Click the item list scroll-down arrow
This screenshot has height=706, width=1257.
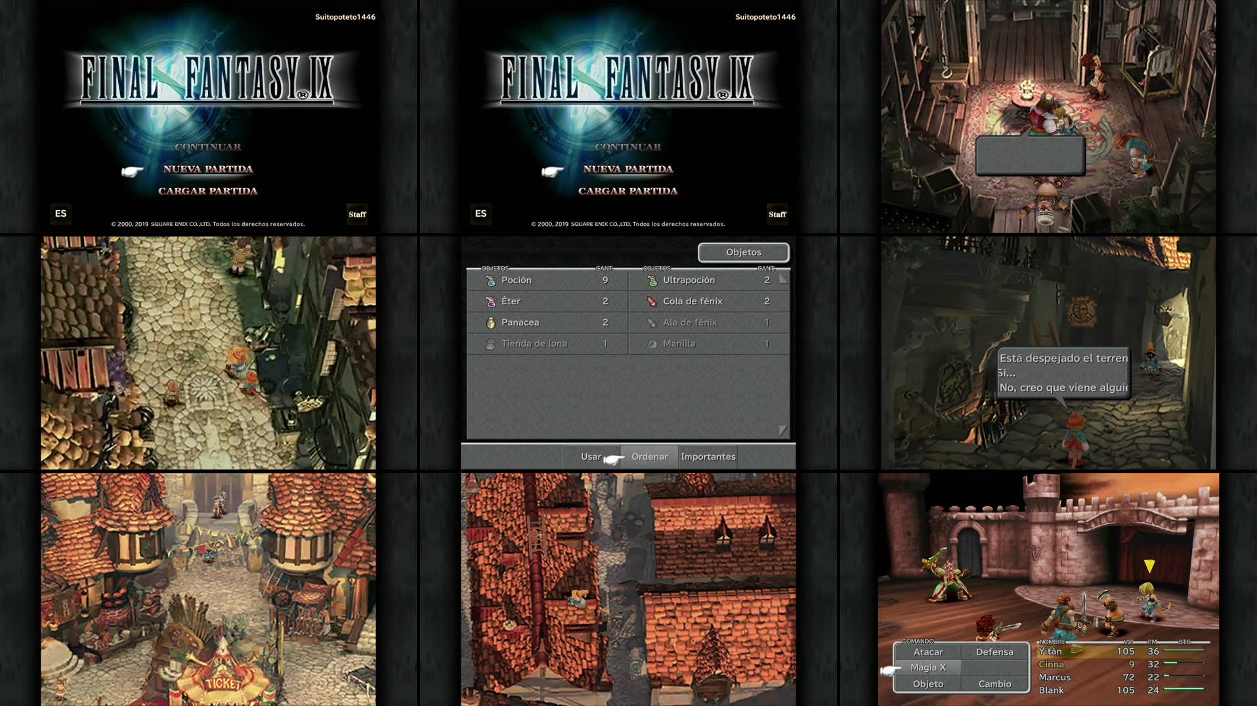[x=782, y=430]
